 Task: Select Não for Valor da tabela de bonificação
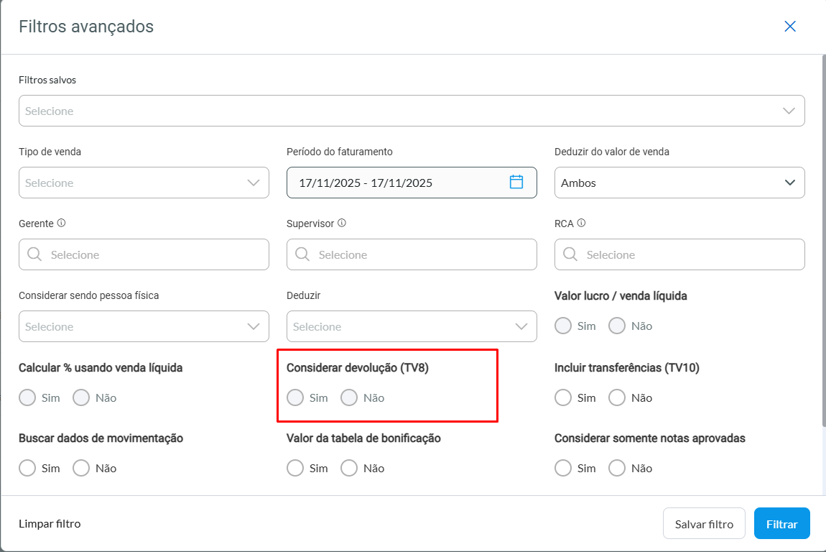pos(349,468)
